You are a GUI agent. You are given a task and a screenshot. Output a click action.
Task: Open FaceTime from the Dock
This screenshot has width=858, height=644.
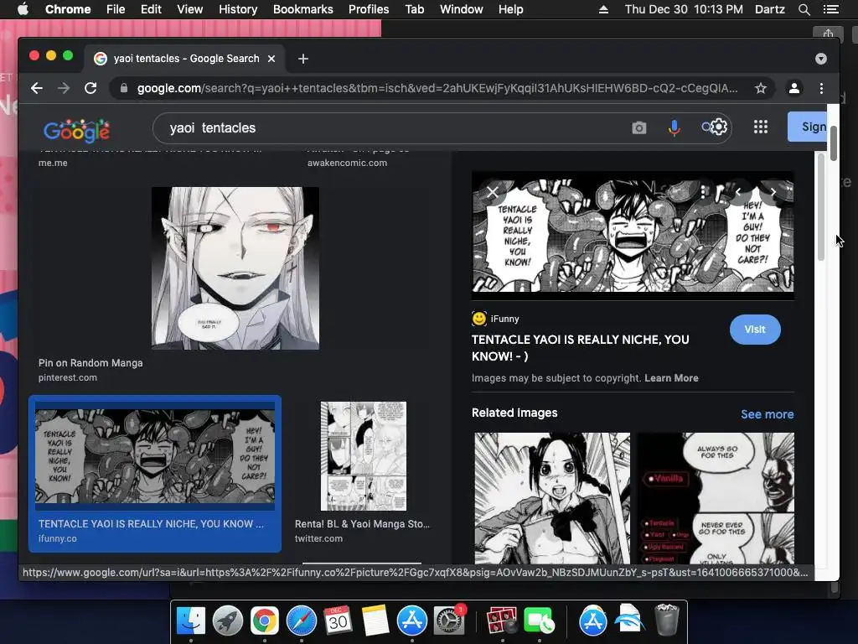point(539,621)
